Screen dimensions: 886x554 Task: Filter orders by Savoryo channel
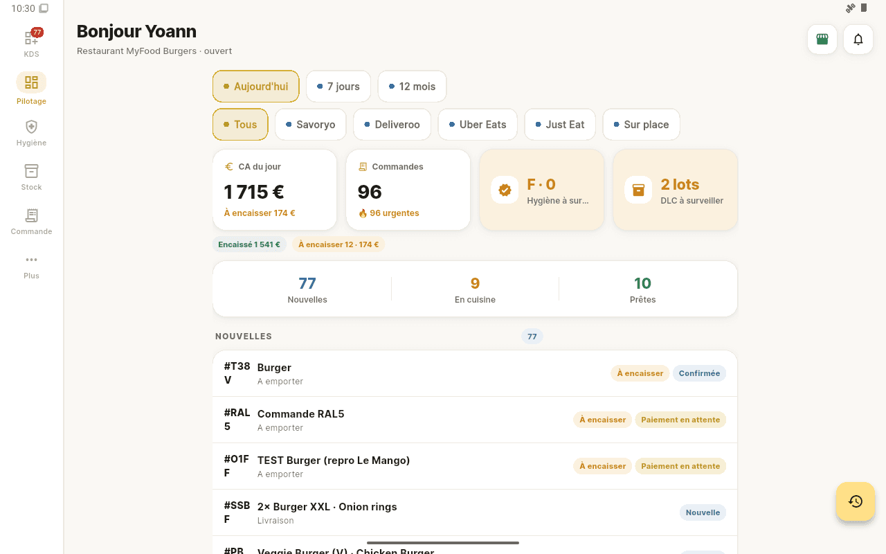click(x=310, y=125)
